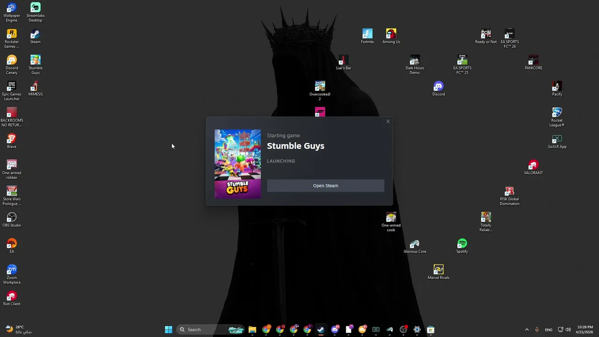Select the Rockstar Games Launcher icon

(x=12, y=39)
